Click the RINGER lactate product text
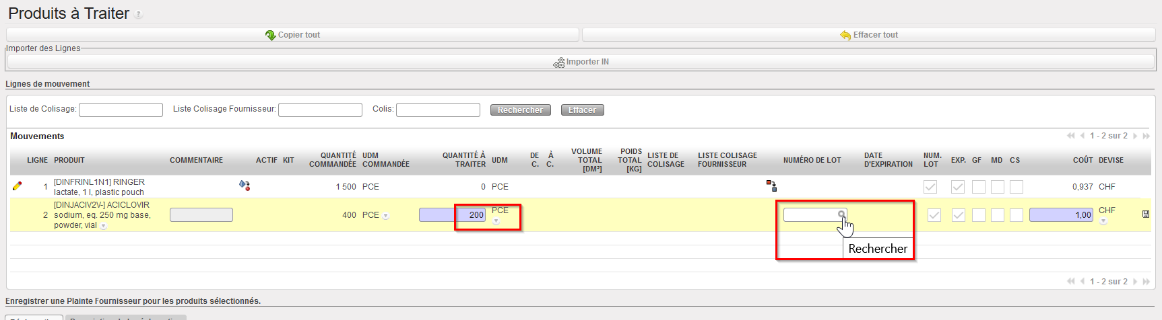The width and height of the screenshot is (1162, 320). pos(99,187)
